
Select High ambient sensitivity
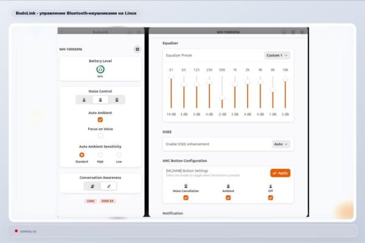pos(100,155)
